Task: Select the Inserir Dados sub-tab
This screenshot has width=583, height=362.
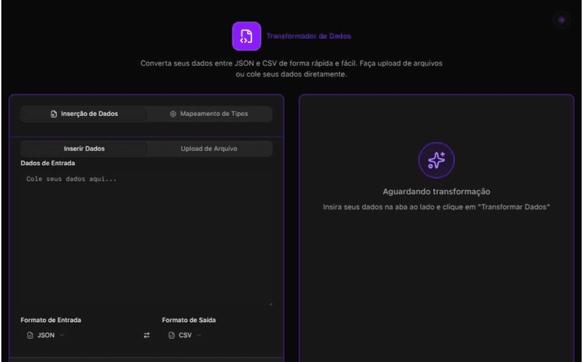Action: pyautogui.click(x=84, y=148)
